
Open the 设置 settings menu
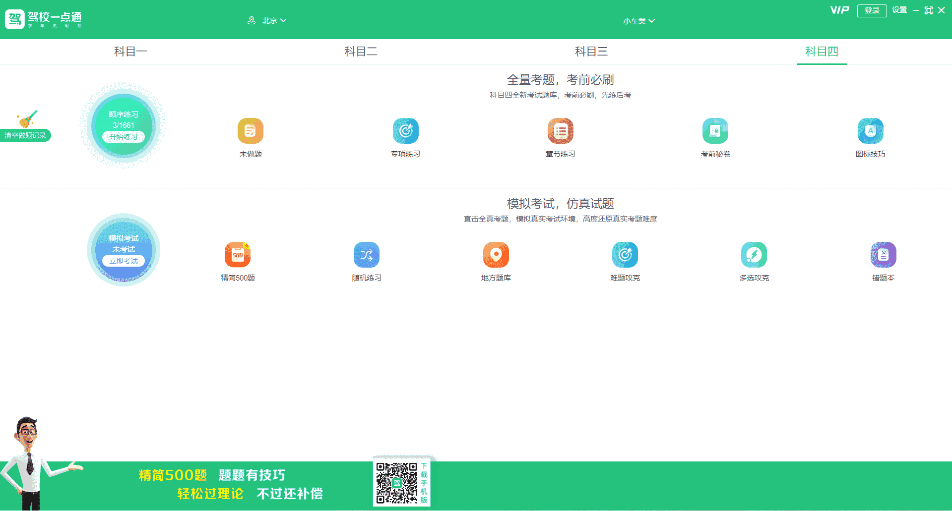(x=898, y=10)
